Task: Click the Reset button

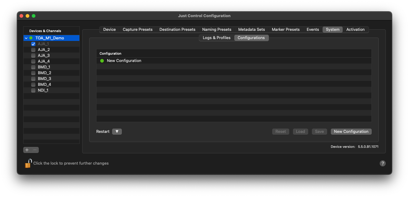Action: click(x=281, y=132)
